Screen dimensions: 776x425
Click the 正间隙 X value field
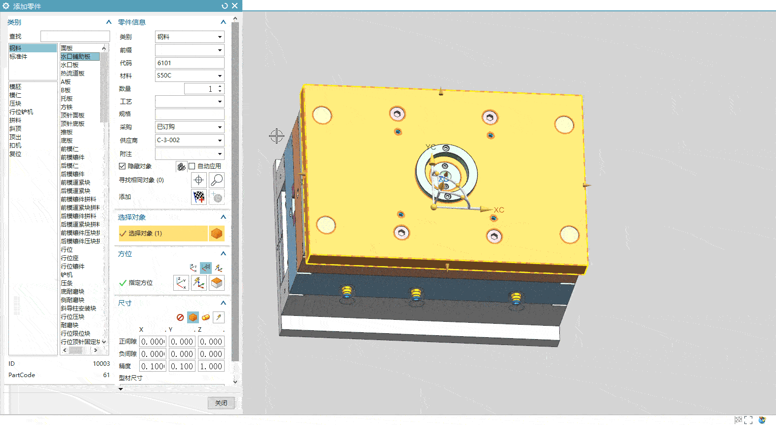point(153,342)
